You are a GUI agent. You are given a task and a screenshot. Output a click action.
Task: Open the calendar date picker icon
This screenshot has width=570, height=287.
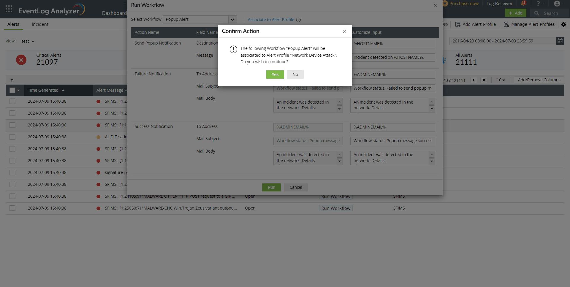[x=560, y=41]
